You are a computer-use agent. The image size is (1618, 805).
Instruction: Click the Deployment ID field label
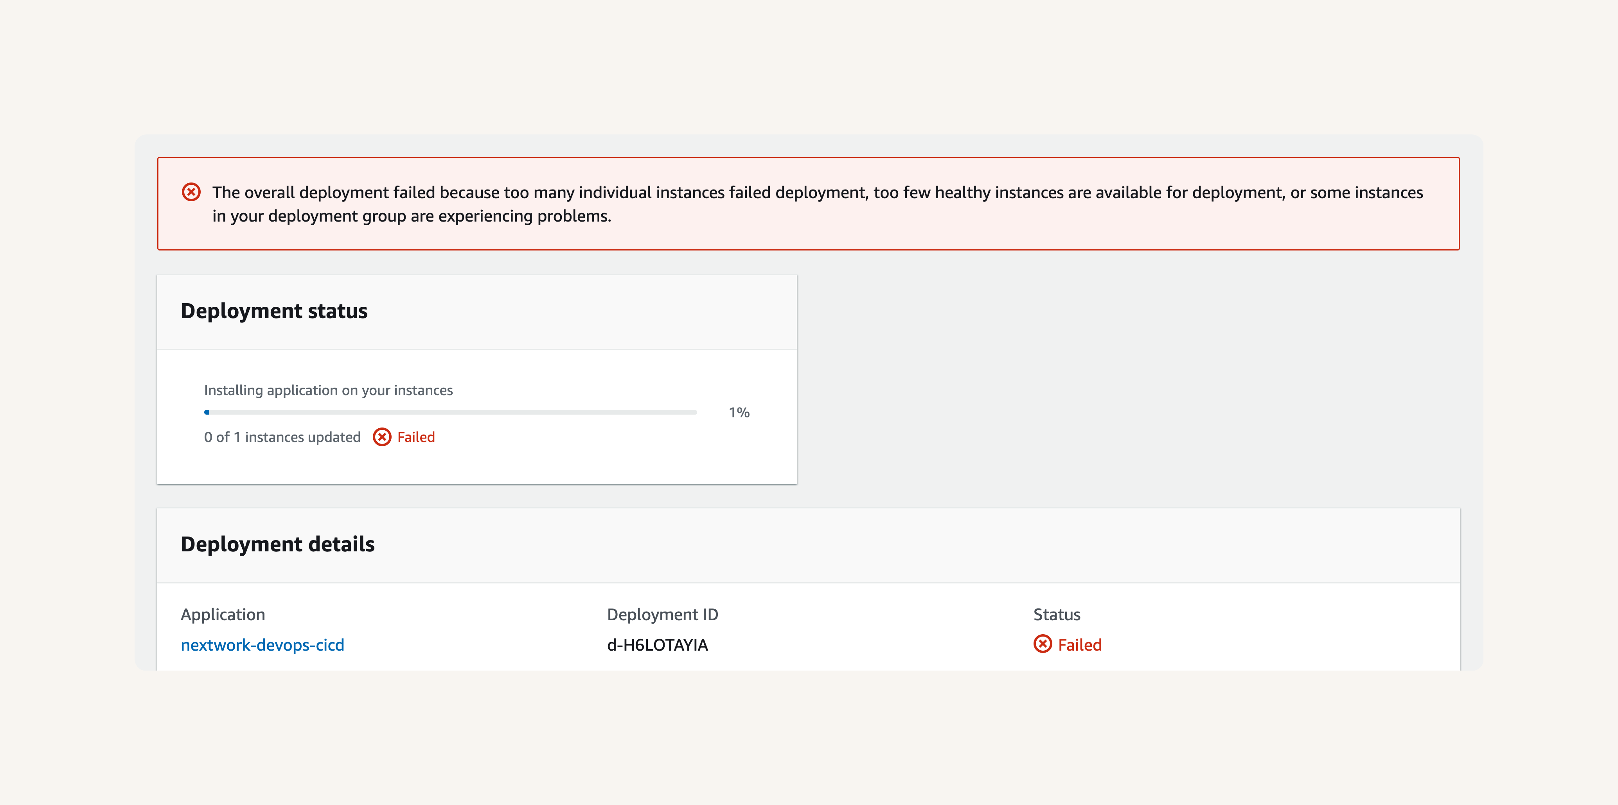[x=663, y=615]
